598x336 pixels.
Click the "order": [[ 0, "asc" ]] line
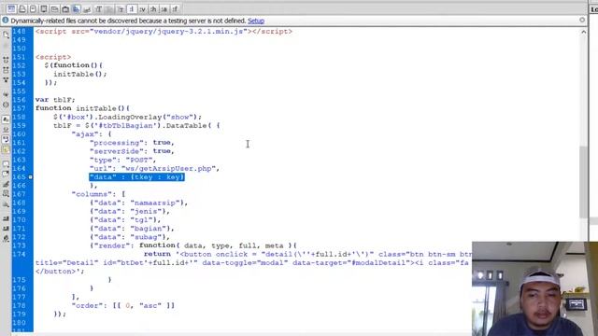[122, 305]
